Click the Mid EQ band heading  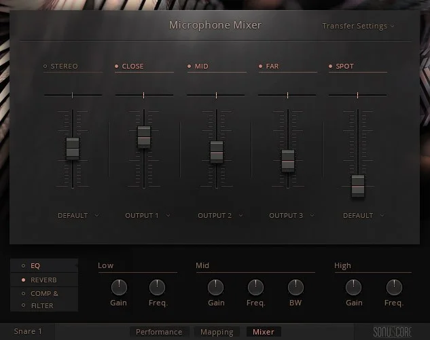tap(202, 265)
